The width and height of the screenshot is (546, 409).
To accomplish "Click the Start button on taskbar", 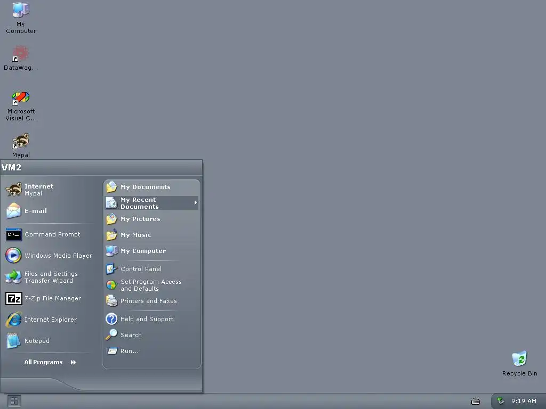I will pyautogui.click(x=14, y=402).
